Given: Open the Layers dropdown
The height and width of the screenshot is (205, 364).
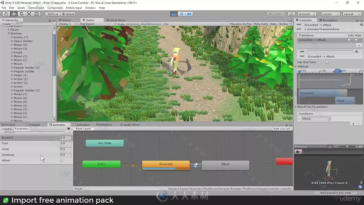Looking at the screenshot, I should click(330, 14).
